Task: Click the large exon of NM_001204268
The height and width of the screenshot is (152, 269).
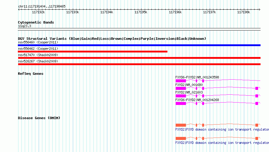Action: pos(181,103)
